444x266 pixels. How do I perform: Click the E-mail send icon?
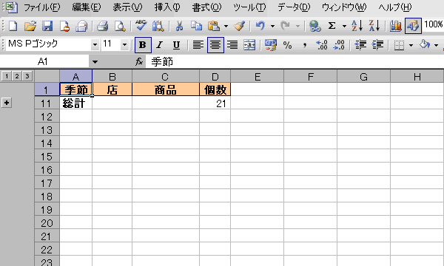point(81,26)
